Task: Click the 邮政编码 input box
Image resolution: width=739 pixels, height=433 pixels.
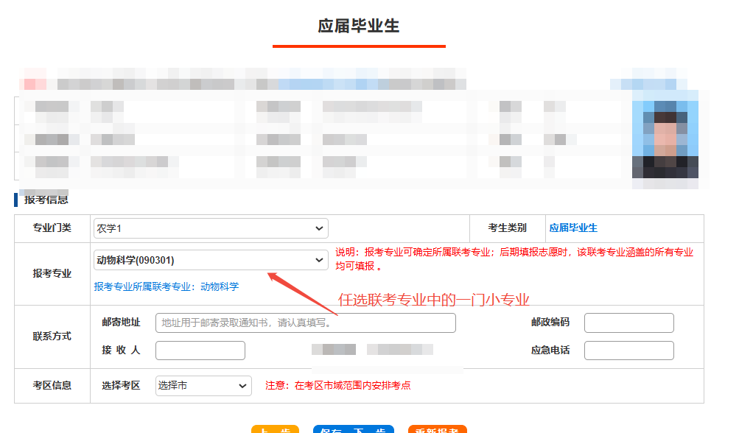Action: (x=628, y=323)
